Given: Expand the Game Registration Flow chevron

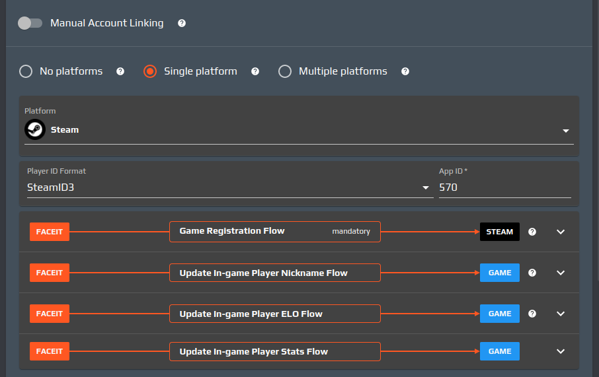Looking at the screenshot, I should click(x=561, y=232).
